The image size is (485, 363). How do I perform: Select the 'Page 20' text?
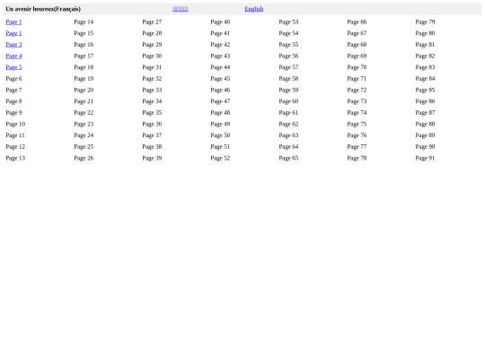84,91
